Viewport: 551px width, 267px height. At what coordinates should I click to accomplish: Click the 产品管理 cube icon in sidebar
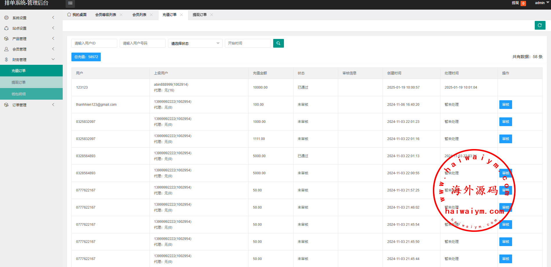coord(6,39)
